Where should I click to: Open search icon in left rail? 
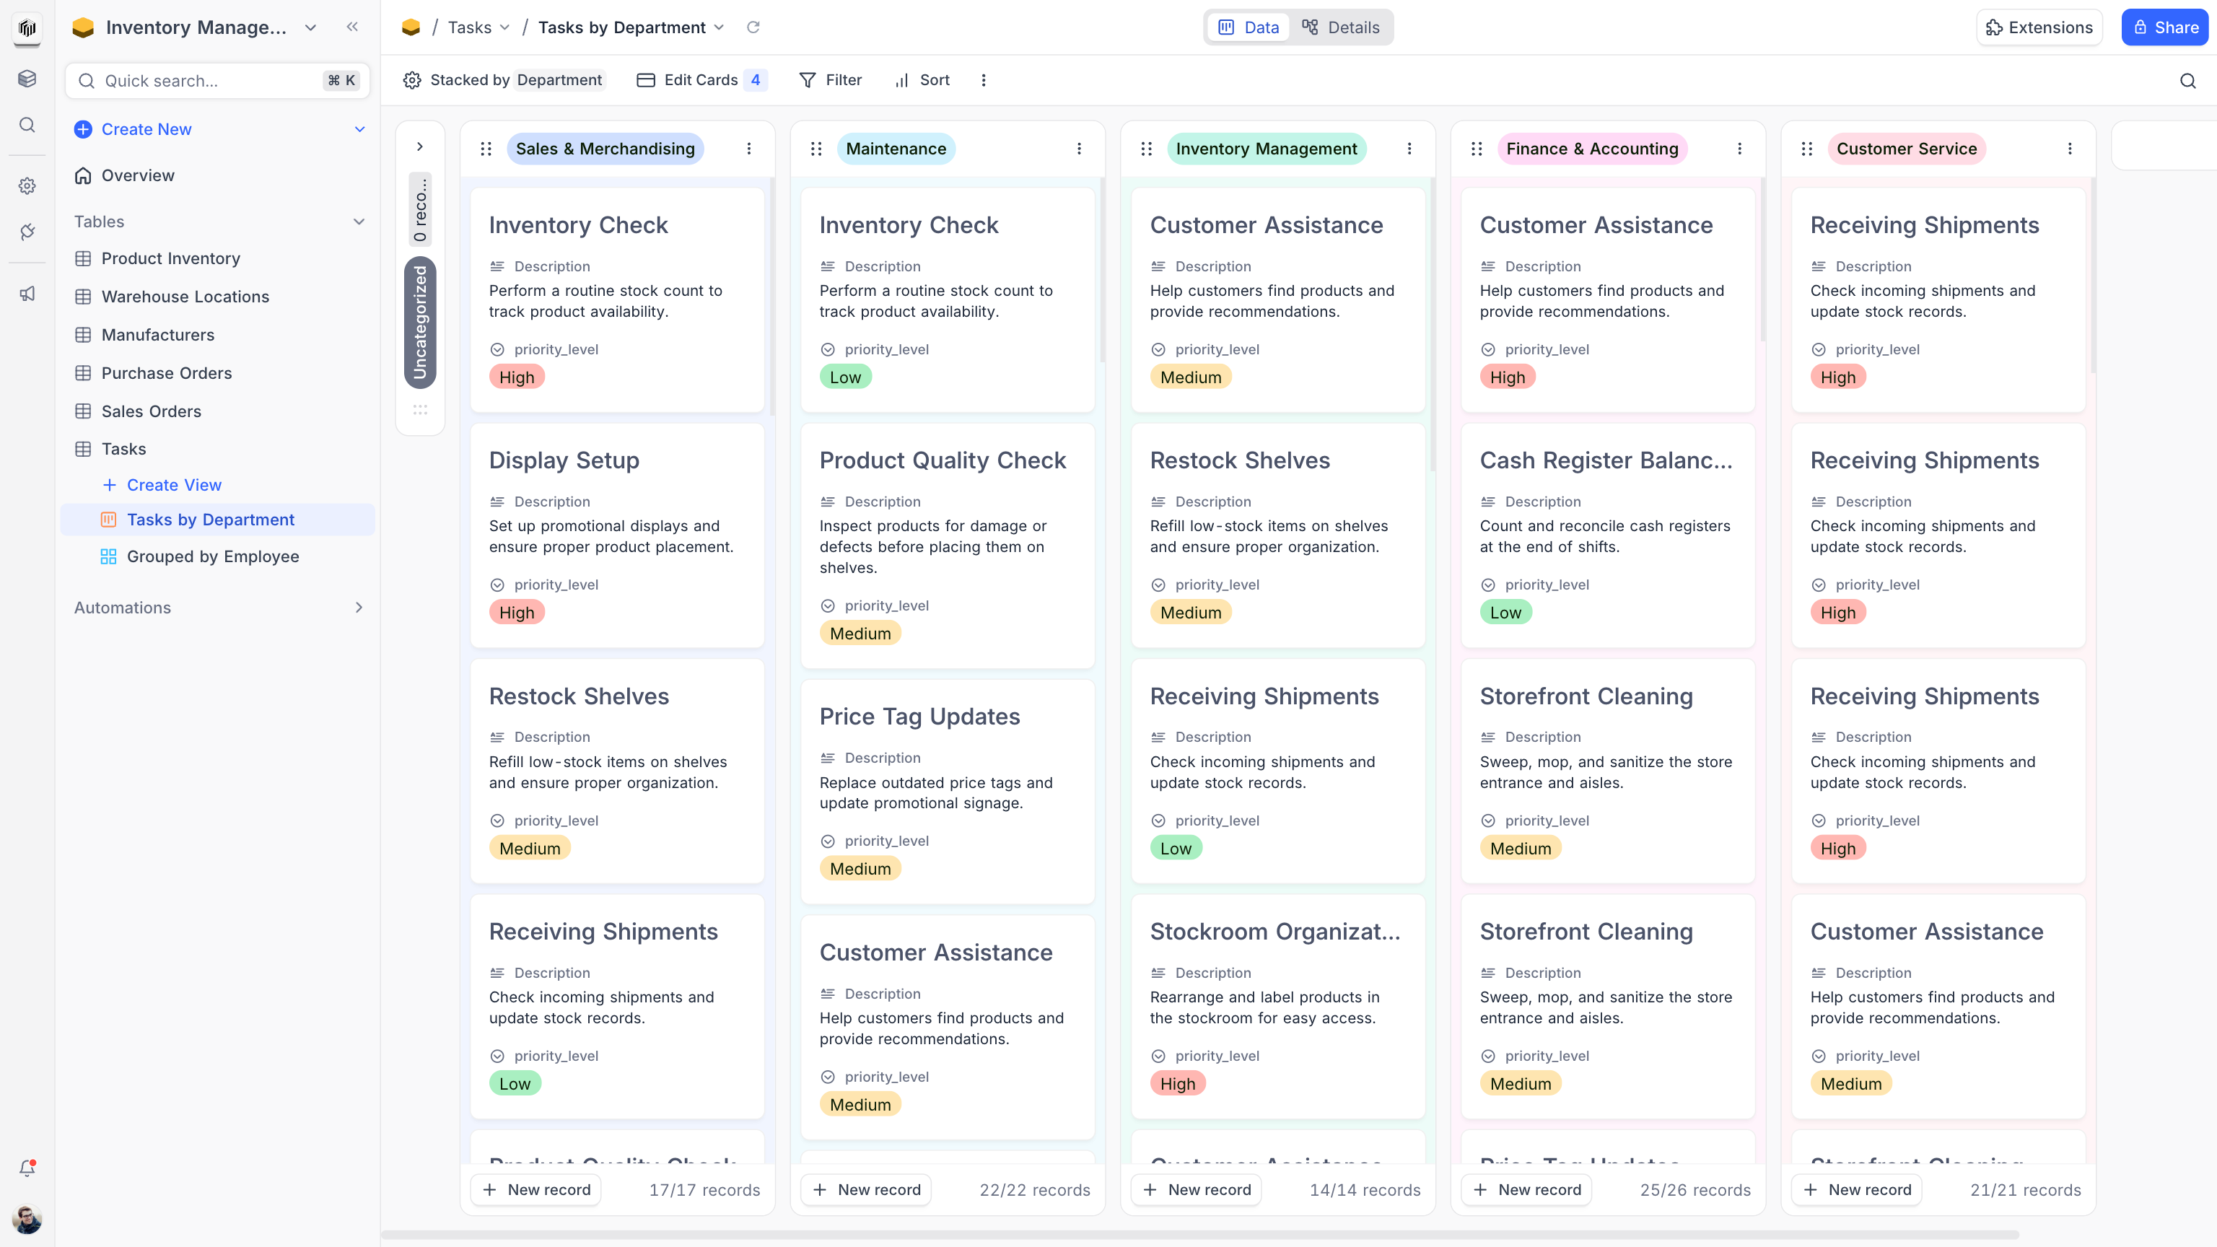[27, 125]
